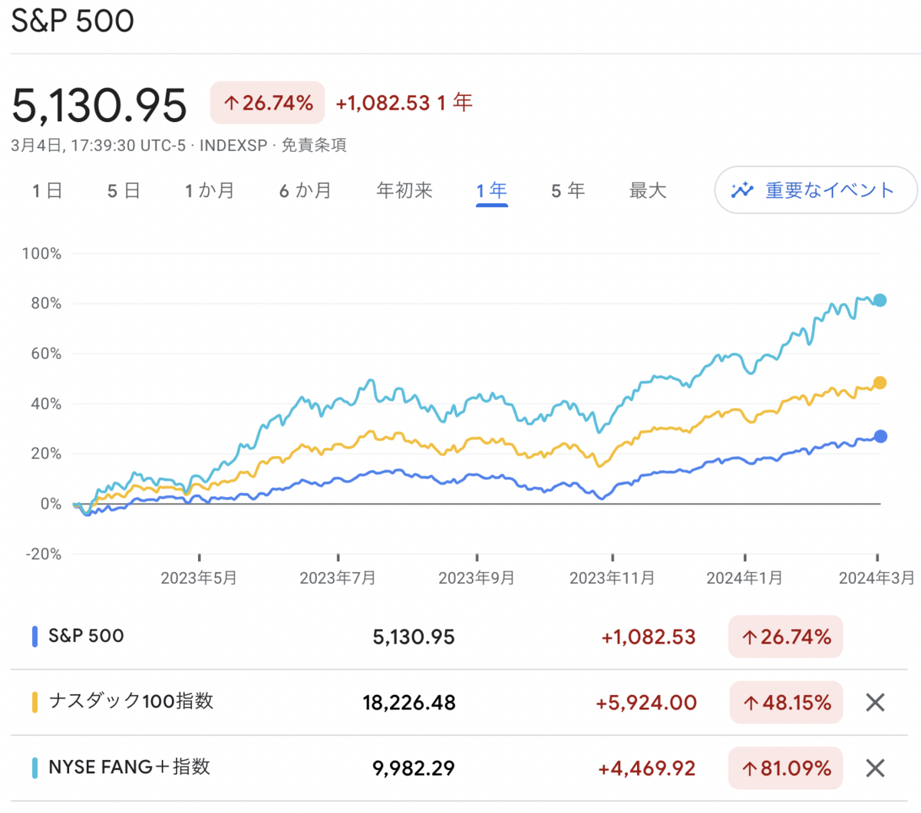Screen dimensions: 921x813
Task: Click the 3月4日, 17:39:30 UTC-5 timestamp
Action: [x=98, y=145]
